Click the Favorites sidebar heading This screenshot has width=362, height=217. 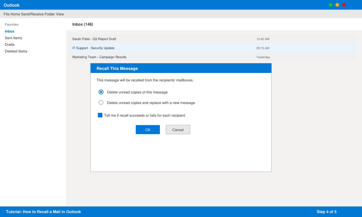coord(11,24)
